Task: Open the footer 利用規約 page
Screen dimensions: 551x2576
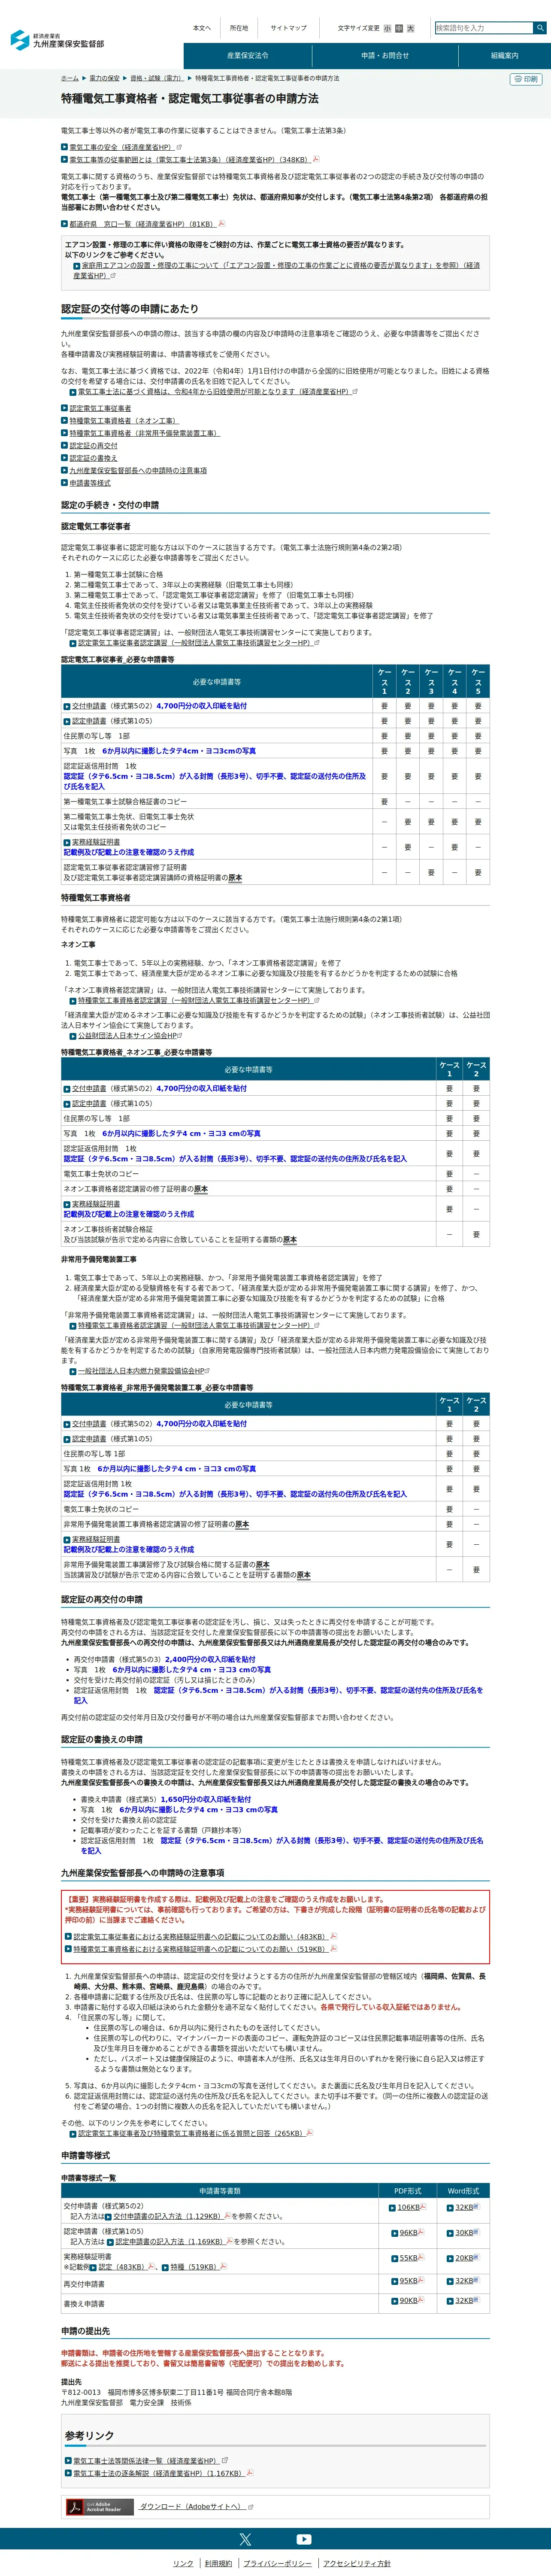Action: click(218, 2563)
